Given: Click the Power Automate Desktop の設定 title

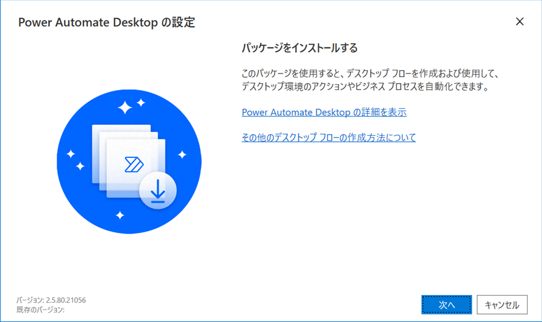Looking at the screenshot, I should [x=107, y=22].
